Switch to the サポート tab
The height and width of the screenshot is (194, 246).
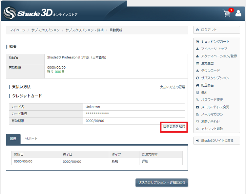point(31,139)
